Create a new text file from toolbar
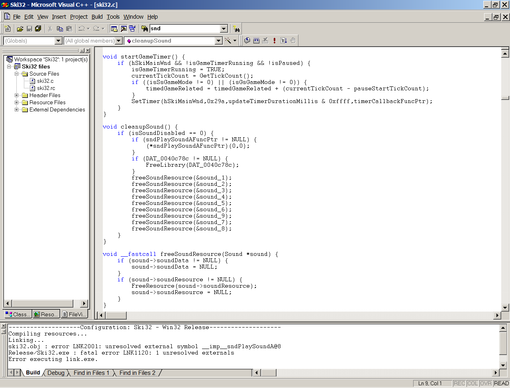 pos(8,29)
